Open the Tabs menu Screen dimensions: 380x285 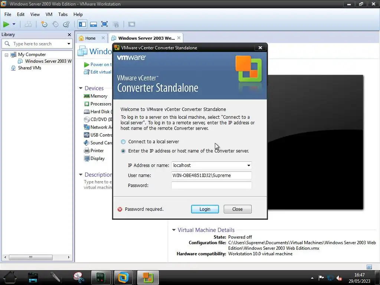[63, 14]
